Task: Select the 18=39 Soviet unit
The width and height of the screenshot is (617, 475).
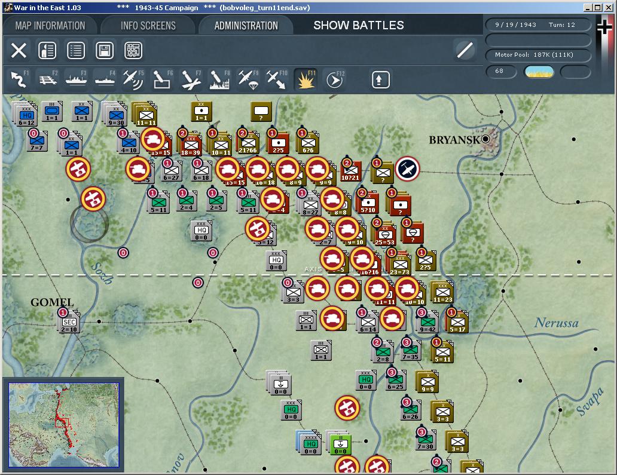Action: pyautogui.click(x=191, y=146)
